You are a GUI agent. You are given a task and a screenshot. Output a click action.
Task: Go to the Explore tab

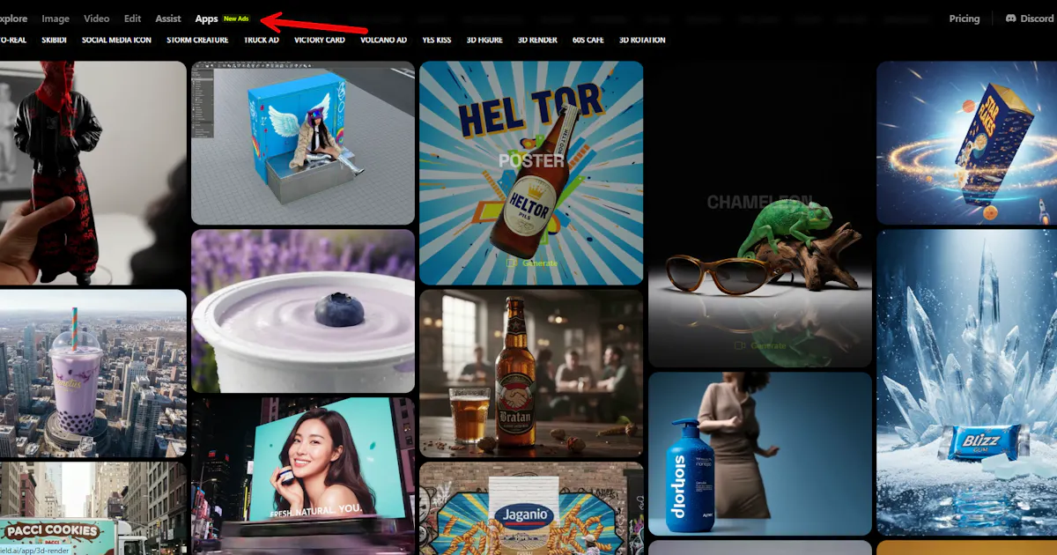13,18
